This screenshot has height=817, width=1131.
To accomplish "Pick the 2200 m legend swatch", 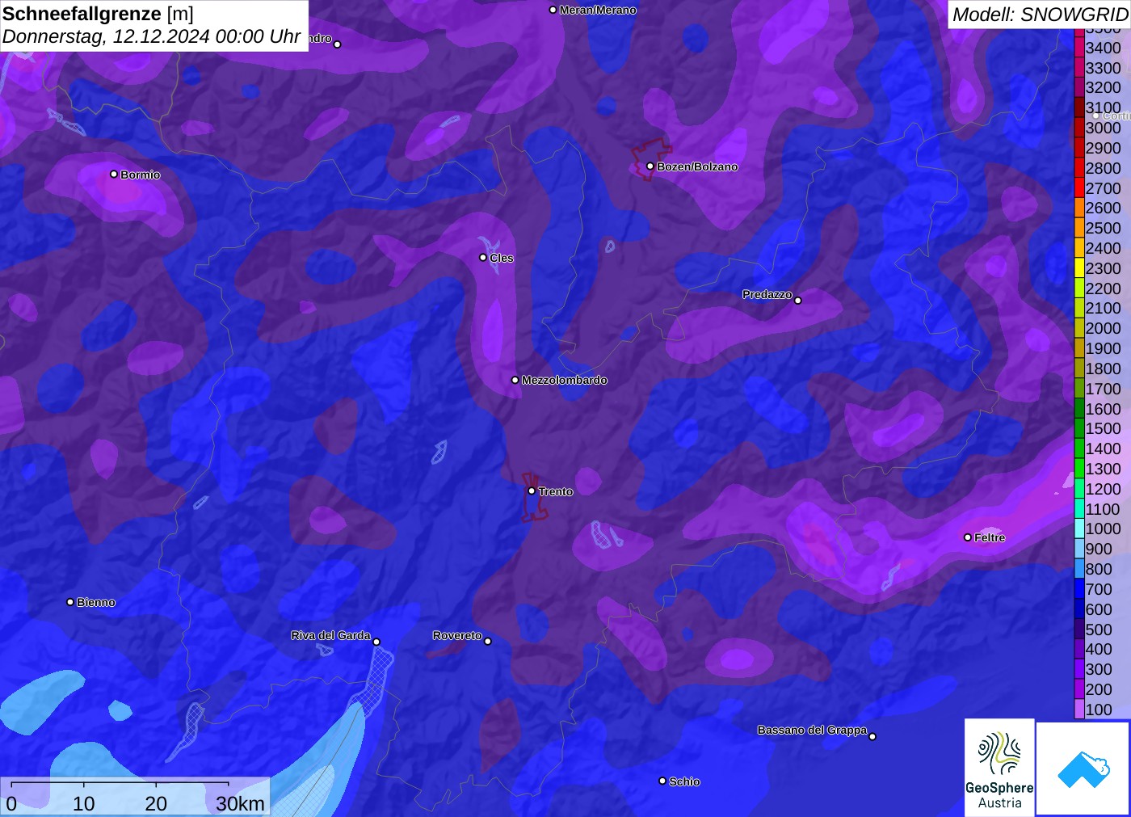I will point(1078,288).
